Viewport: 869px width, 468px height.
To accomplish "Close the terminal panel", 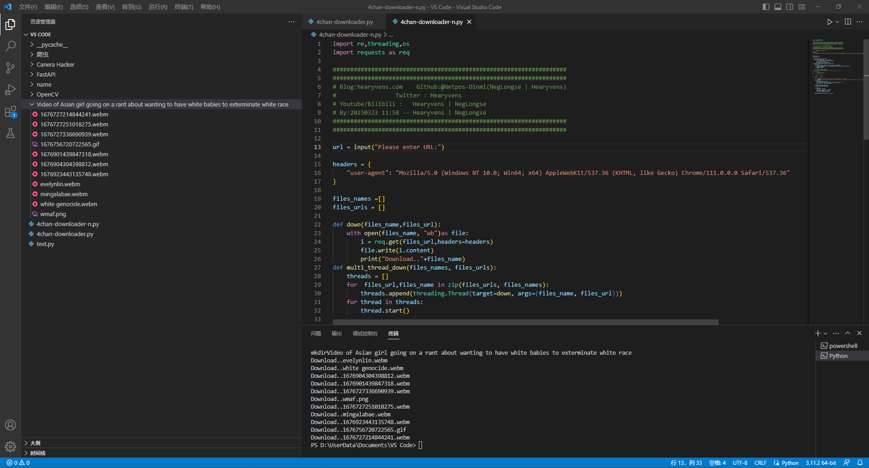I will [859, 333].
